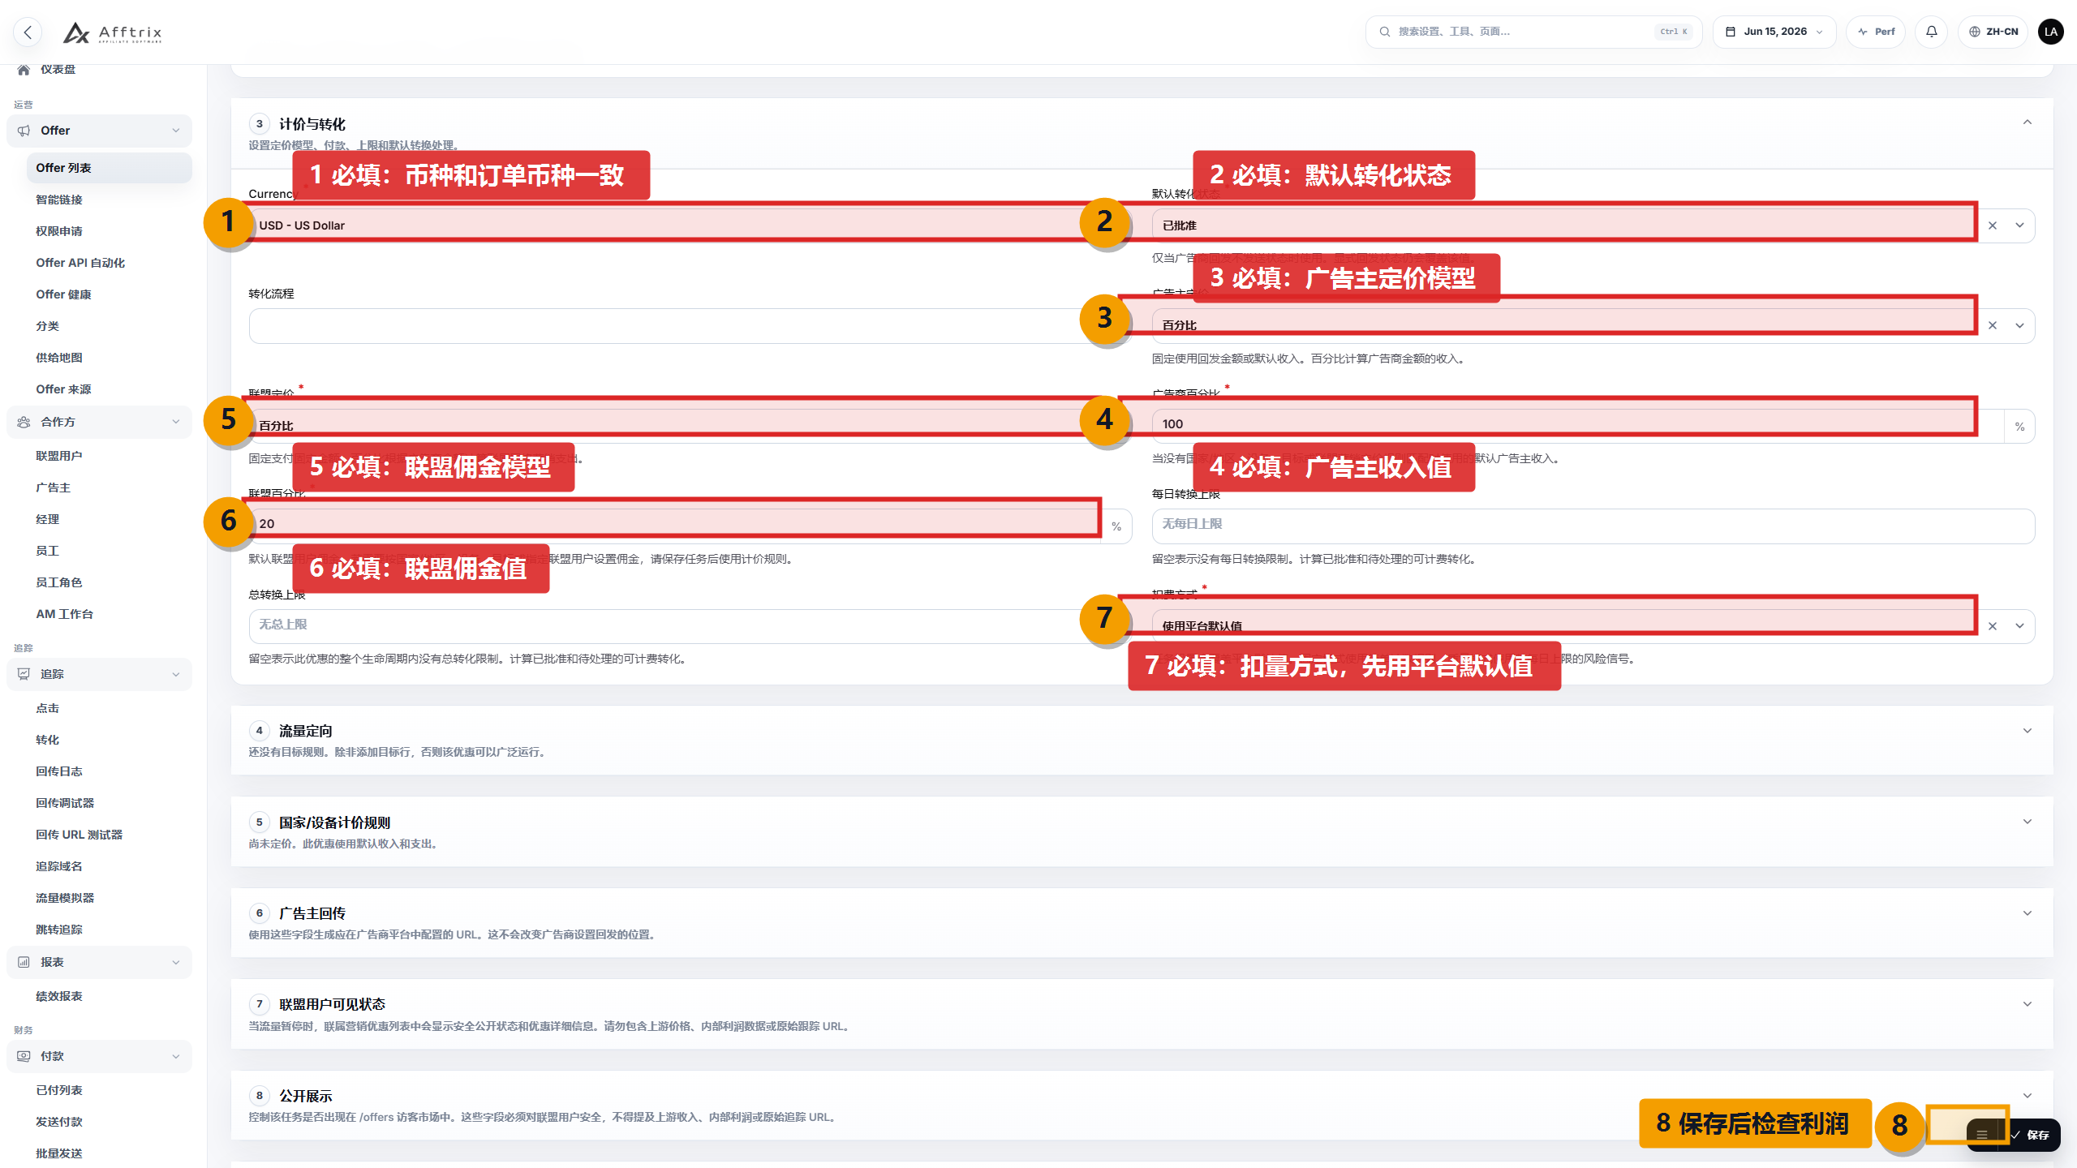Open the advertiser pricing model dropdown arrow
Viewport: 2077px width, 1168px height.
click(2020, 325)
